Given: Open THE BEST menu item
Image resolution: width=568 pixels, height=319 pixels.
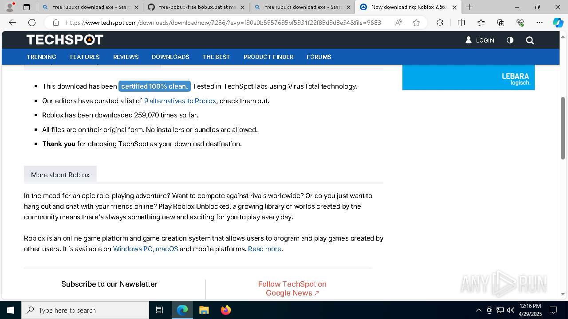Looking at the screenshot, I should point(216,57).
